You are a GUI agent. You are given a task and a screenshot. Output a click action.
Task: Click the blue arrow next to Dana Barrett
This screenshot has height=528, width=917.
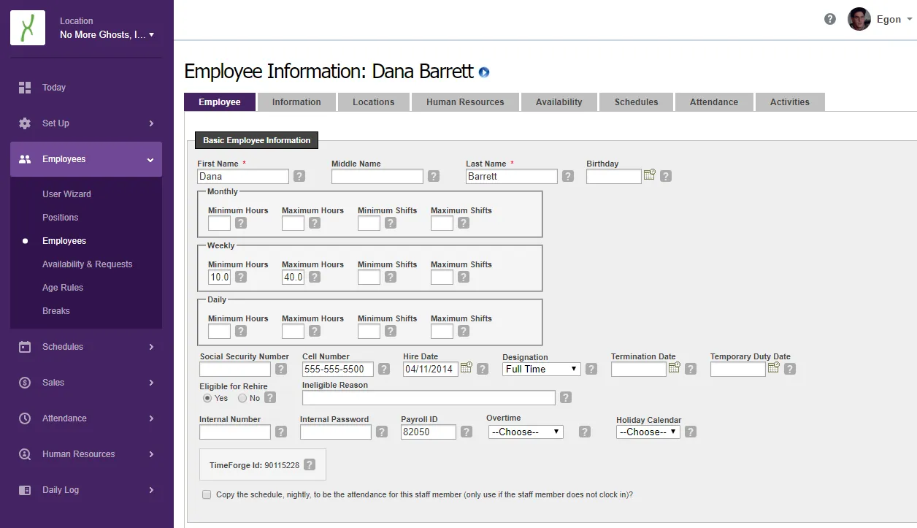click(484, 72)
